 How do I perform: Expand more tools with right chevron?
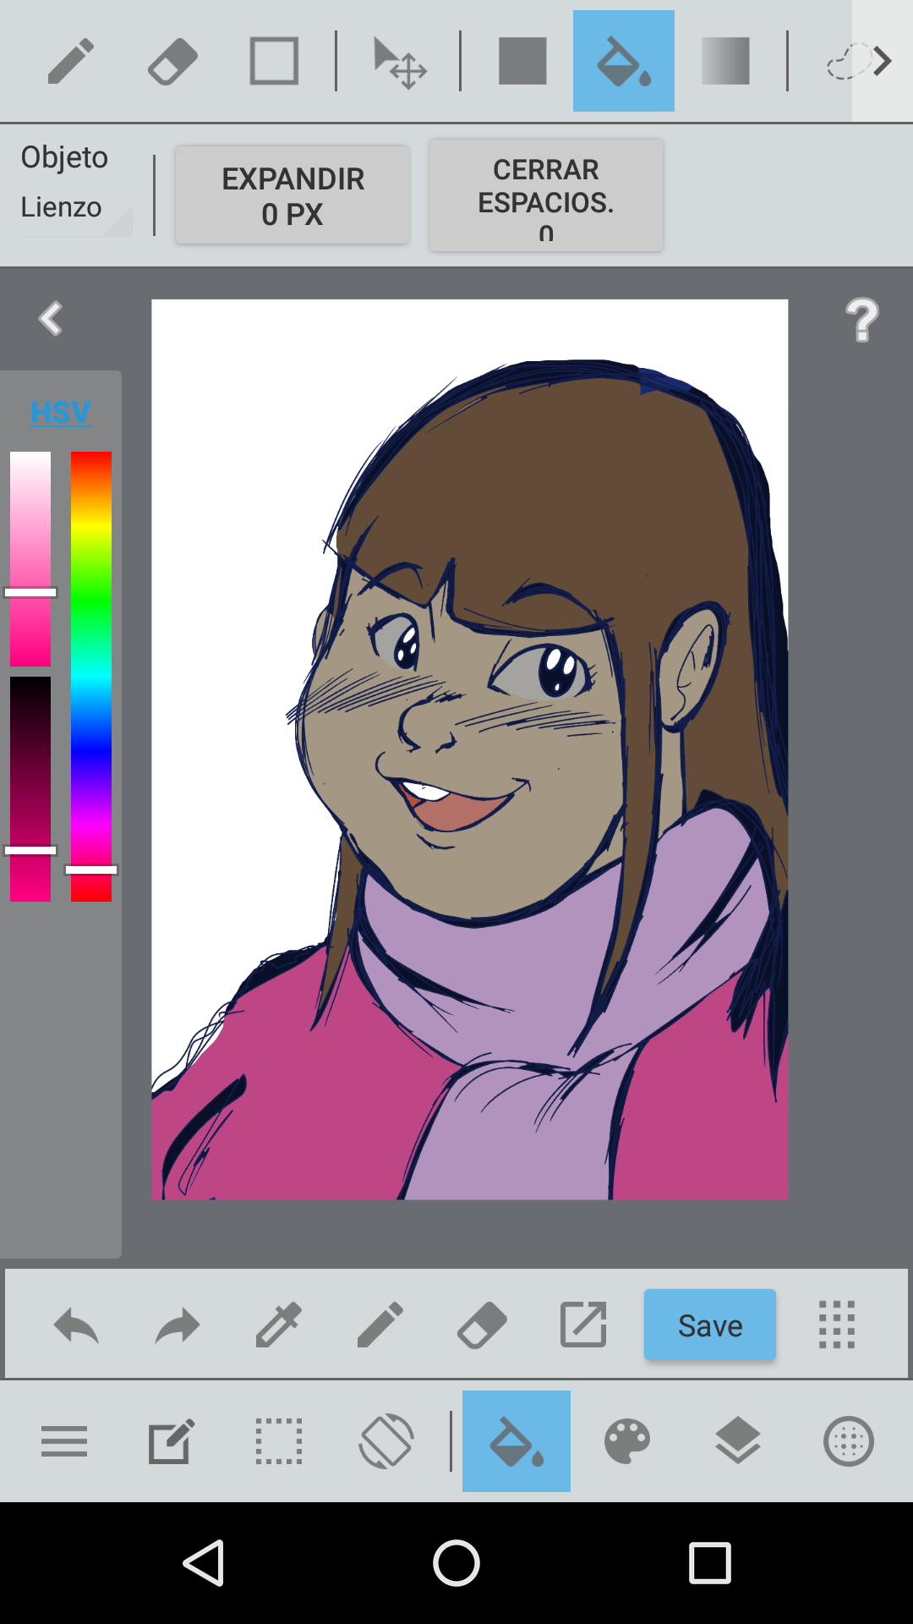tap(883, 61)
